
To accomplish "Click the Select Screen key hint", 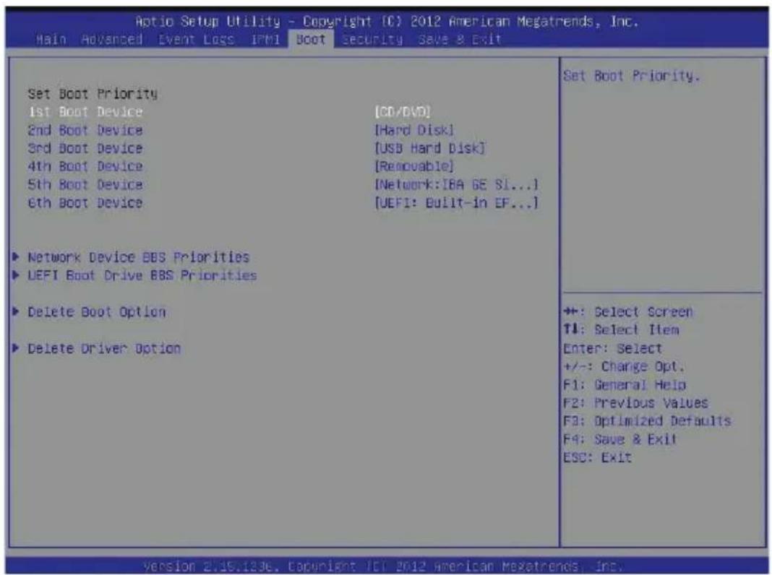I will [628, 312].
